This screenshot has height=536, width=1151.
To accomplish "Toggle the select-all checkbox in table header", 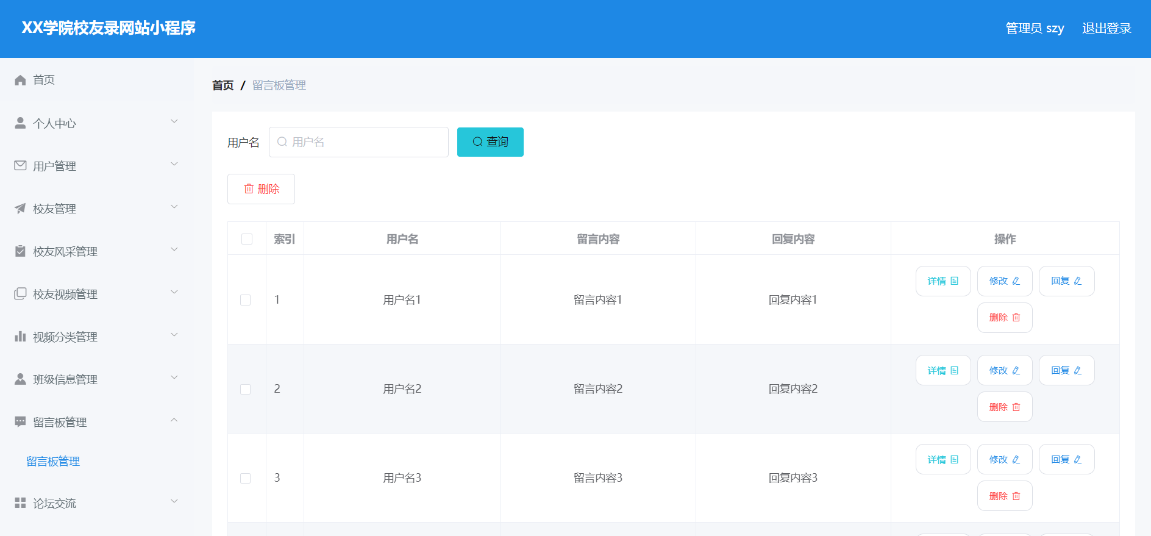I will (247, 239).
